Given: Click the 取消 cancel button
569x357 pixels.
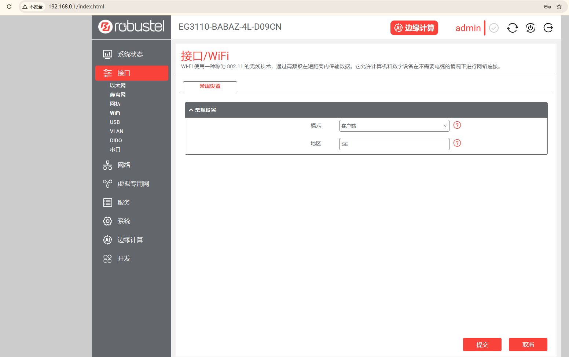Looking at the screenshot, I should click(x=528, y=345).
